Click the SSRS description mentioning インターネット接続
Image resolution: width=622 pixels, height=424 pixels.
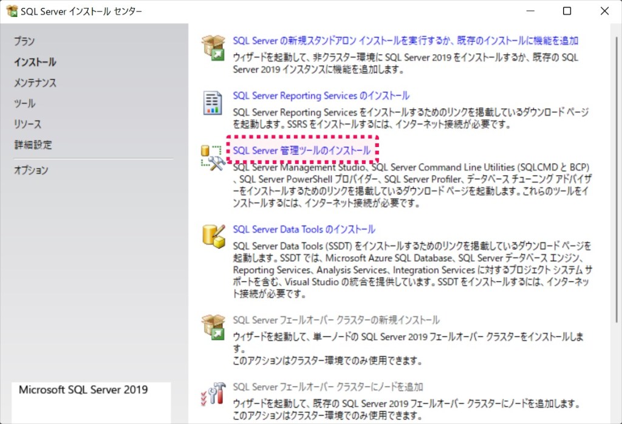click(x=411, y=118)
